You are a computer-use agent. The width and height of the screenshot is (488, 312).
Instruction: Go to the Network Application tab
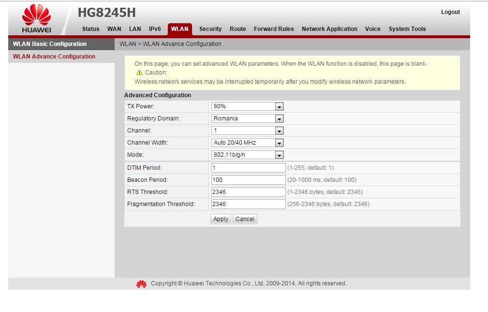pyautogui.click(x=329, y=29)
